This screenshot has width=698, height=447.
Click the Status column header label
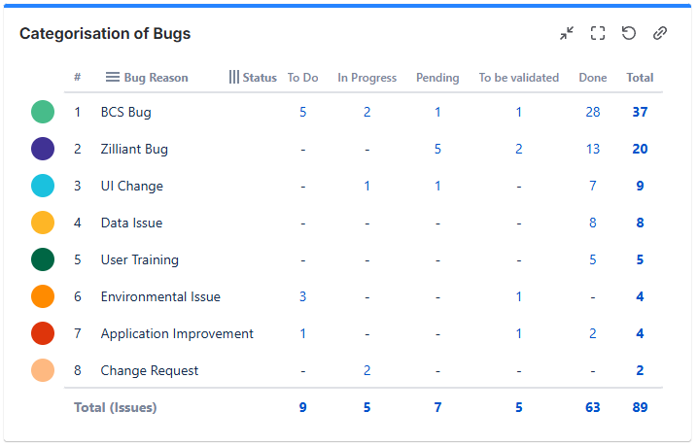260,78
